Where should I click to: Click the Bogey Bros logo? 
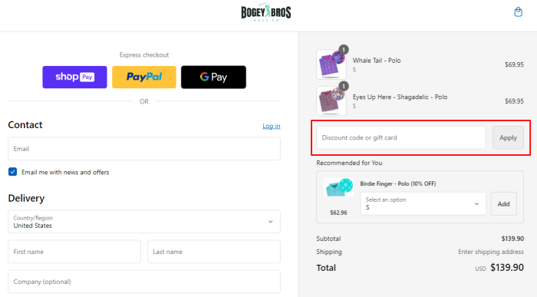266,12
